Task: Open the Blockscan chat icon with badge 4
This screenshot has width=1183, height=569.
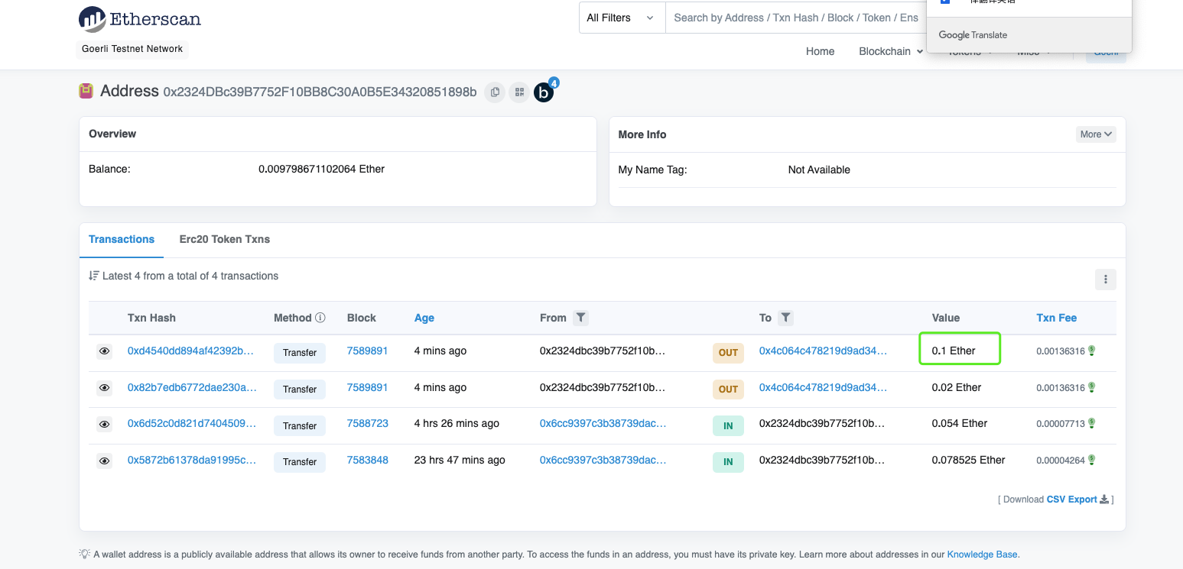Action: click(x=544, y=92)
